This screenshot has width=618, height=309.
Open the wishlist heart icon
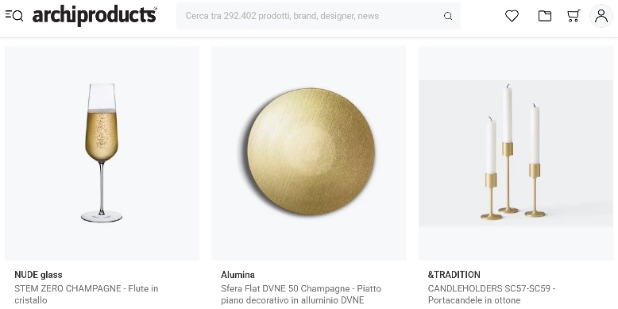pos(512,16)
